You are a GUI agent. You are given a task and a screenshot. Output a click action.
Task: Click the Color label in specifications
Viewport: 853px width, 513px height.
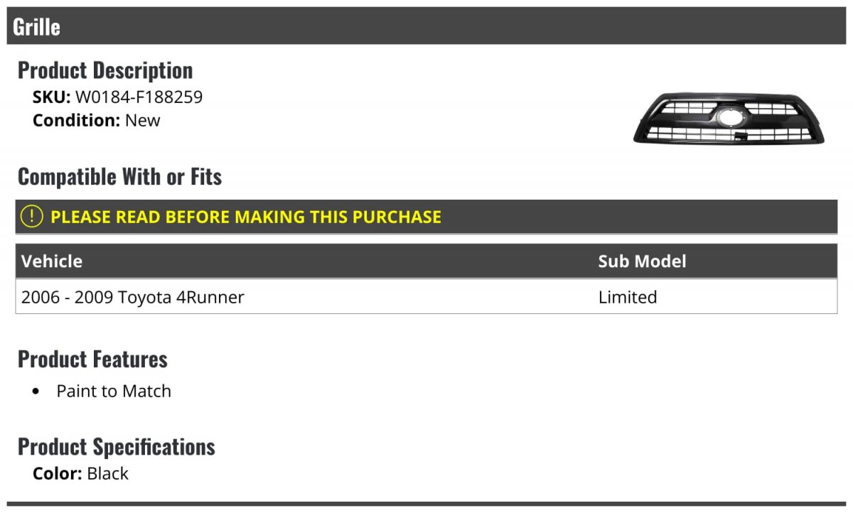(58, 473)
